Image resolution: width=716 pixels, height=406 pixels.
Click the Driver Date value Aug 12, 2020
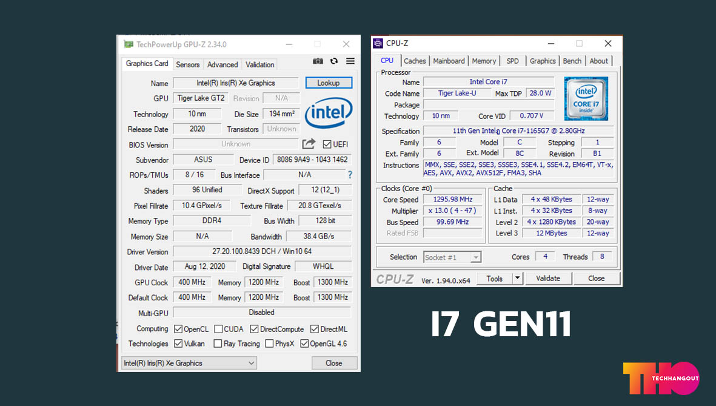click(x=204, y=266)
